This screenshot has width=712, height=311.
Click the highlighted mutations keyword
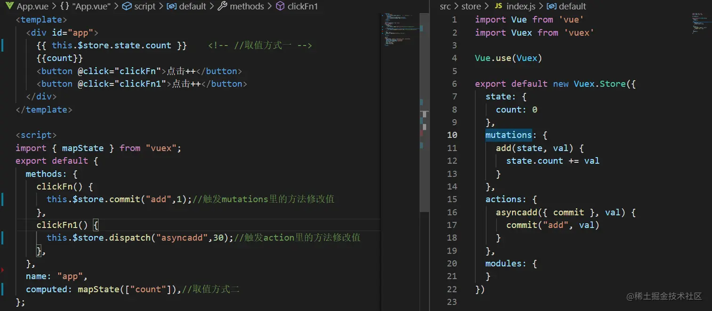(509, 135)
